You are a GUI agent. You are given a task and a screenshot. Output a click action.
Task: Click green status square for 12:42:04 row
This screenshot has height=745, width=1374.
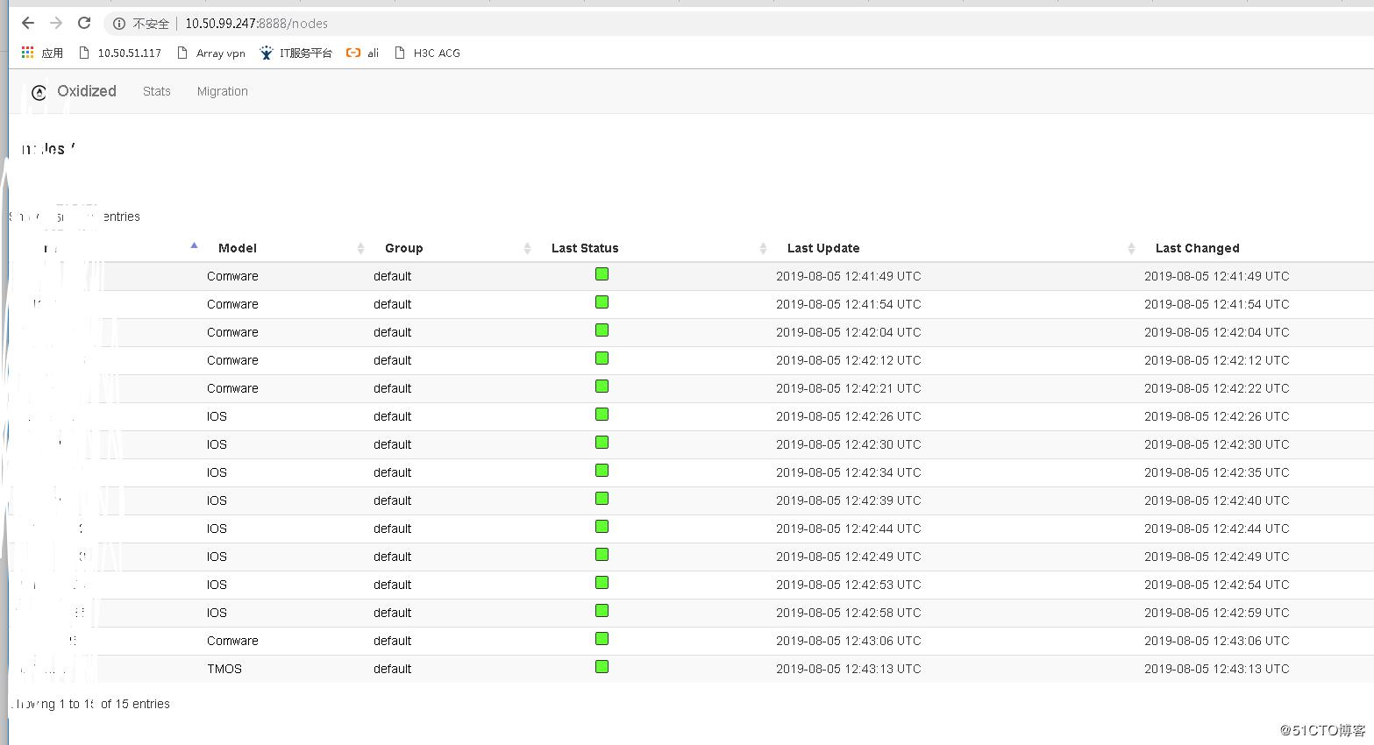pyautogui.click(x=602, y=330)
